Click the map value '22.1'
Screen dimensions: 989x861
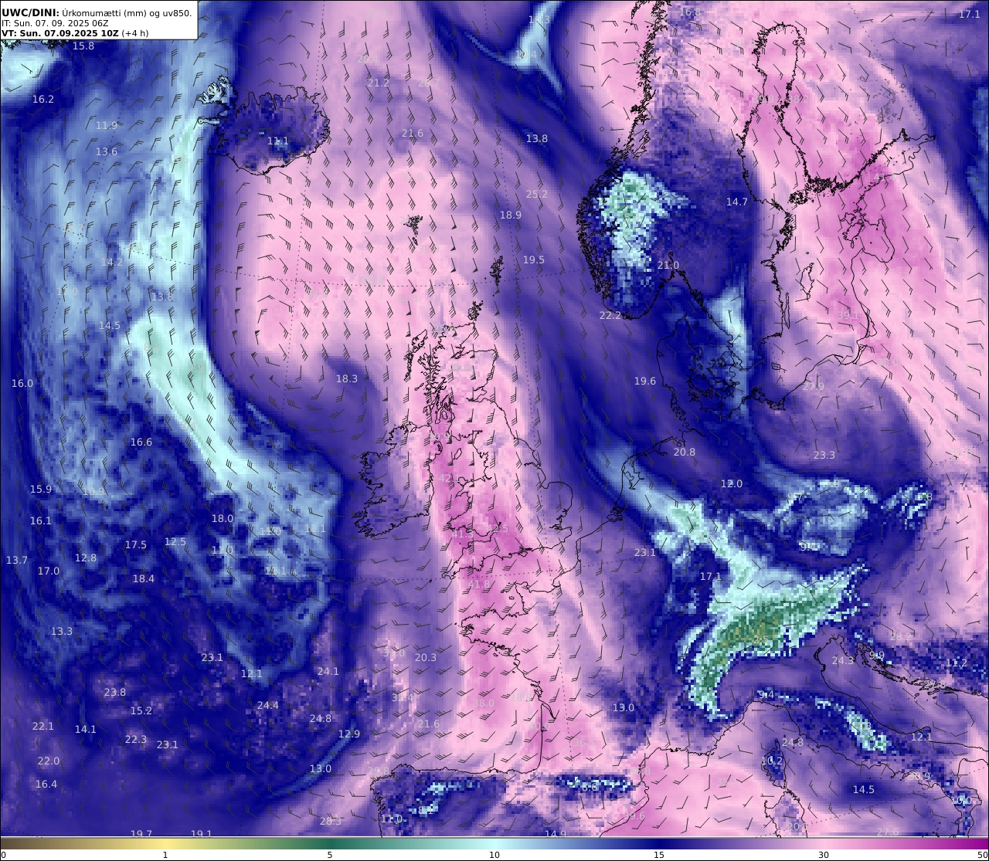click(43, 727)
